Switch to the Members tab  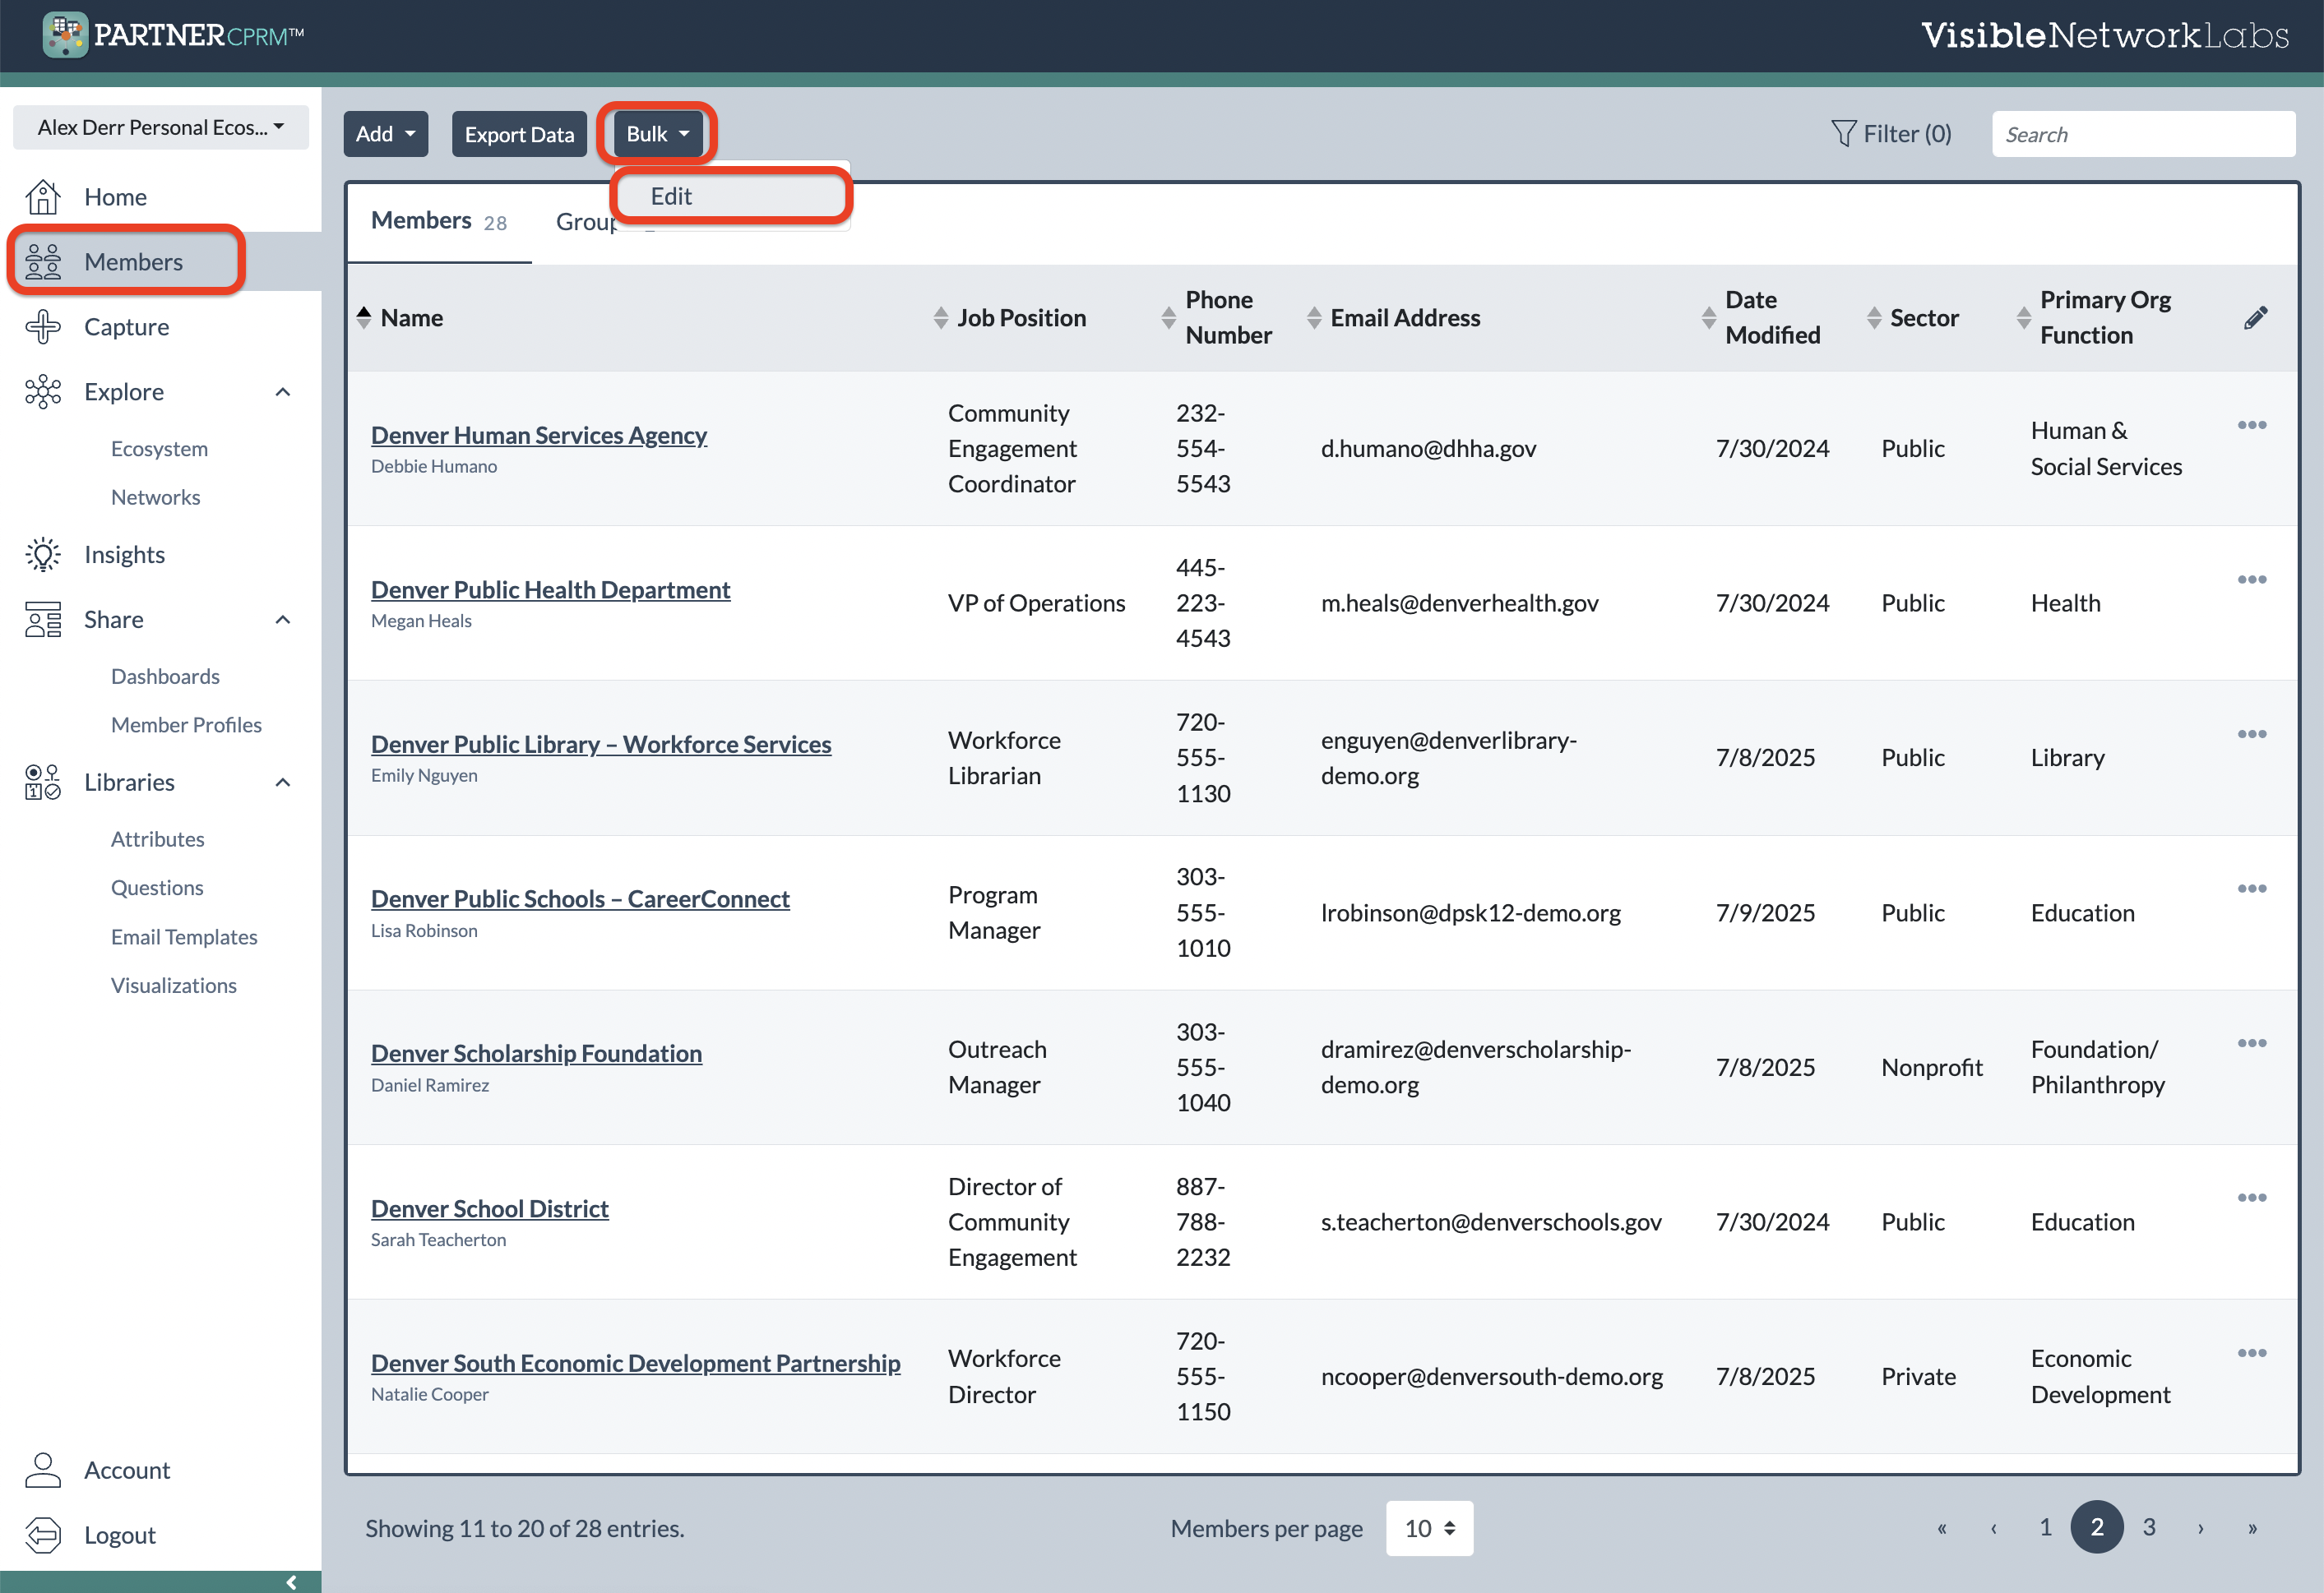(x=439, y=221)
